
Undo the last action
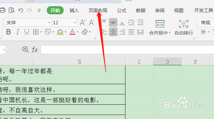21,10
